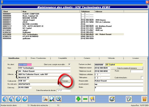This screenshot has height=107, width=149.
Task: Click the Téléphone cellulaire field
Action: [102, 75]
